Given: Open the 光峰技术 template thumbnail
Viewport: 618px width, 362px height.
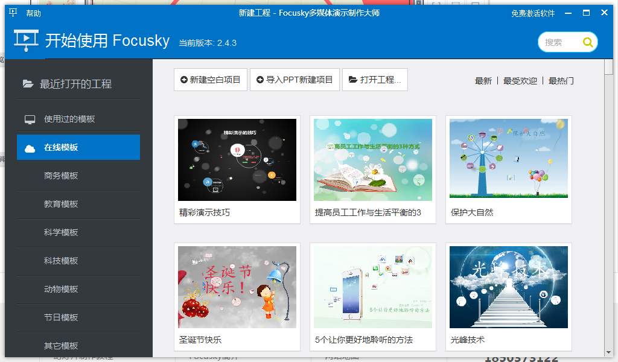Looking at the screenshot, I should click(x=509, y=286).
